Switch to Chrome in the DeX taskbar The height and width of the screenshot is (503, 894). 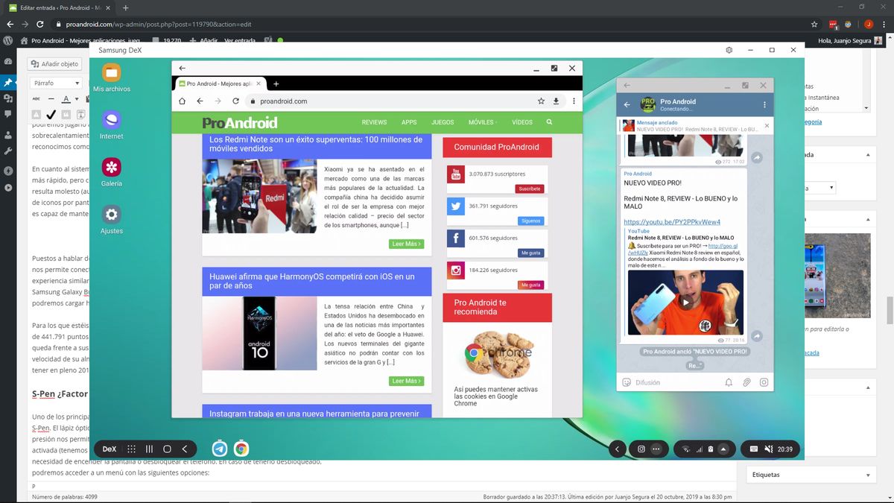(x=241, y=449)
